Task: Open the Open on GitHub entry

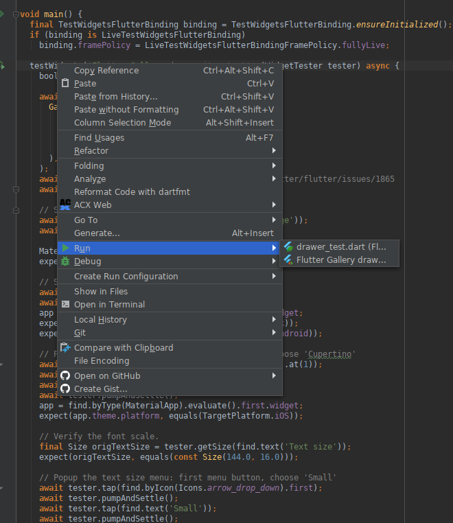Action: pyautogui.click(x=170, y=375)
